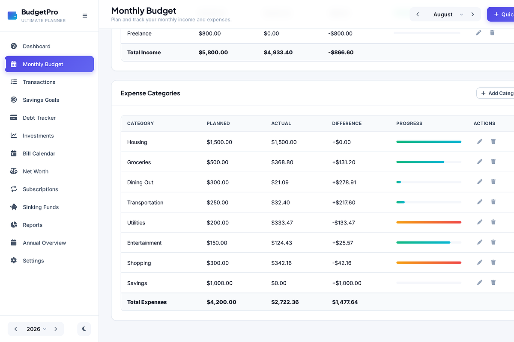
Task: Edit the Groceries category
Action: coord(480,162)
